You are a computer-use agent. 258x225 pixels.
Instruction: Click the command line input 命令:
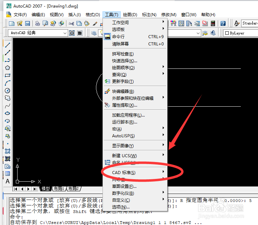17,217
